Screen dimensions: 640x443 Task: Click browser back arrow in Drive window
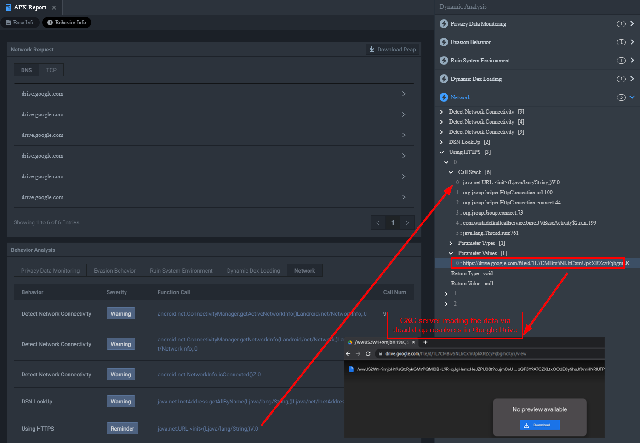(x=348, y=354)
